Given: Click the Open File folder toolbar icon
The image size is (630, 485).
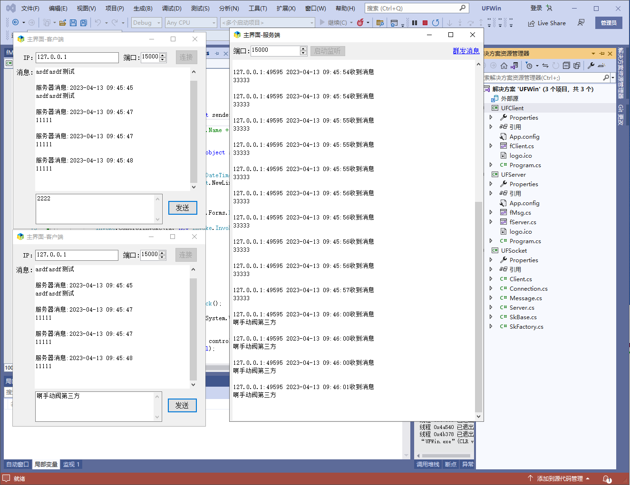Looking at the screenshot, I should tap(62, 23).
